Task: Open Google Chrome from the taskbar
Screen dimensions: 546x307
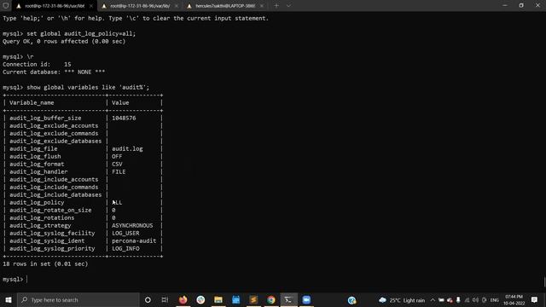Action: pos(271,299)
